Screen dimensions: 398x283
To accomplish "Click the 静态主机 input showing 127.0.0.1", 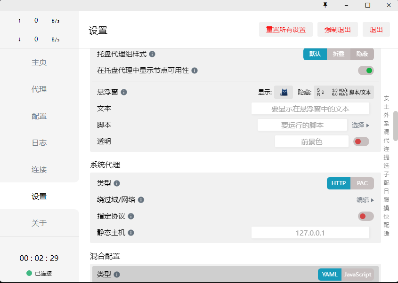I will (310, 232).
